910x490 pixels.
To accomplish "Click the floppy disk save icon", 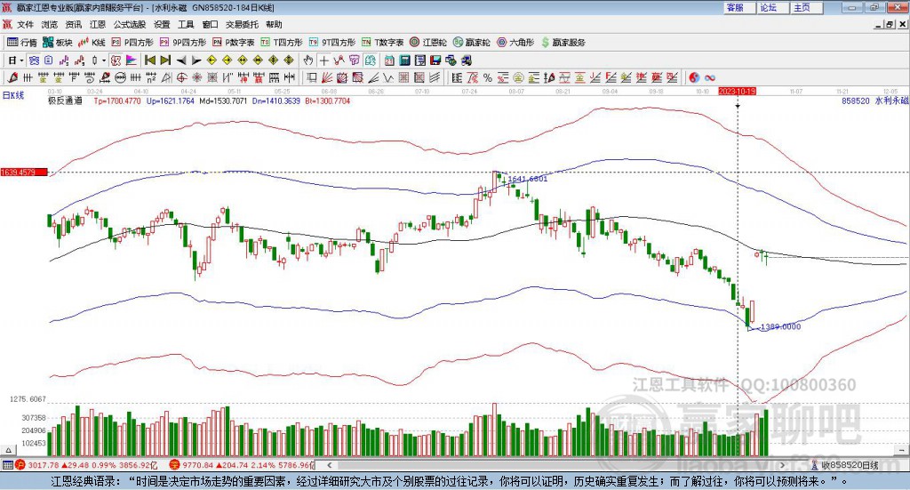I will coord(435,60).
